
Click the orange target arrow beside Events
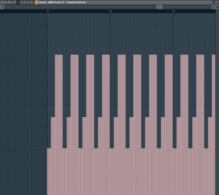click(x=36, y=2)
